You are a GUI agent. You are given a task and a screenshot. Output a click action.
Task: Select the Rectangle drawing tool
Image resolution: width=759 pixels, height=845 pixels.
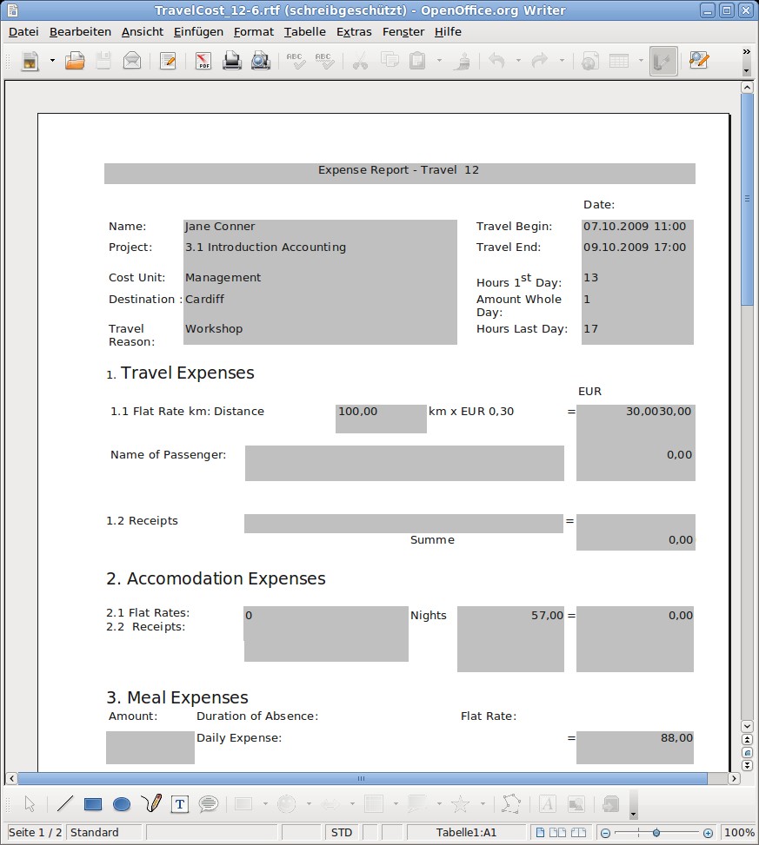pyautogui.click(x=93, y=804)
